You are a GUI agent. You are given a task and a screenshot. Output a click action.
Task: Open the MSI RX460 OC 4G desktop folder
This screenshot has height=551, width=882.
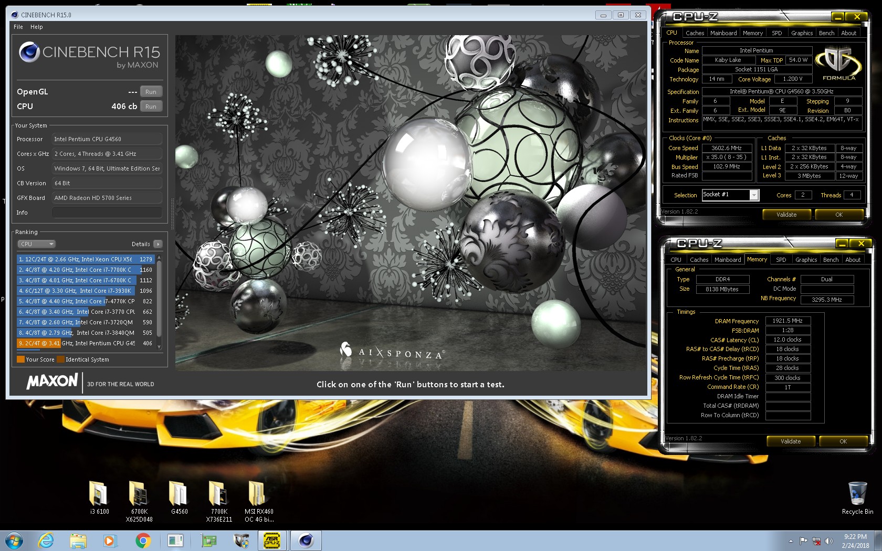pyautogui.click(x=259, y=501)
